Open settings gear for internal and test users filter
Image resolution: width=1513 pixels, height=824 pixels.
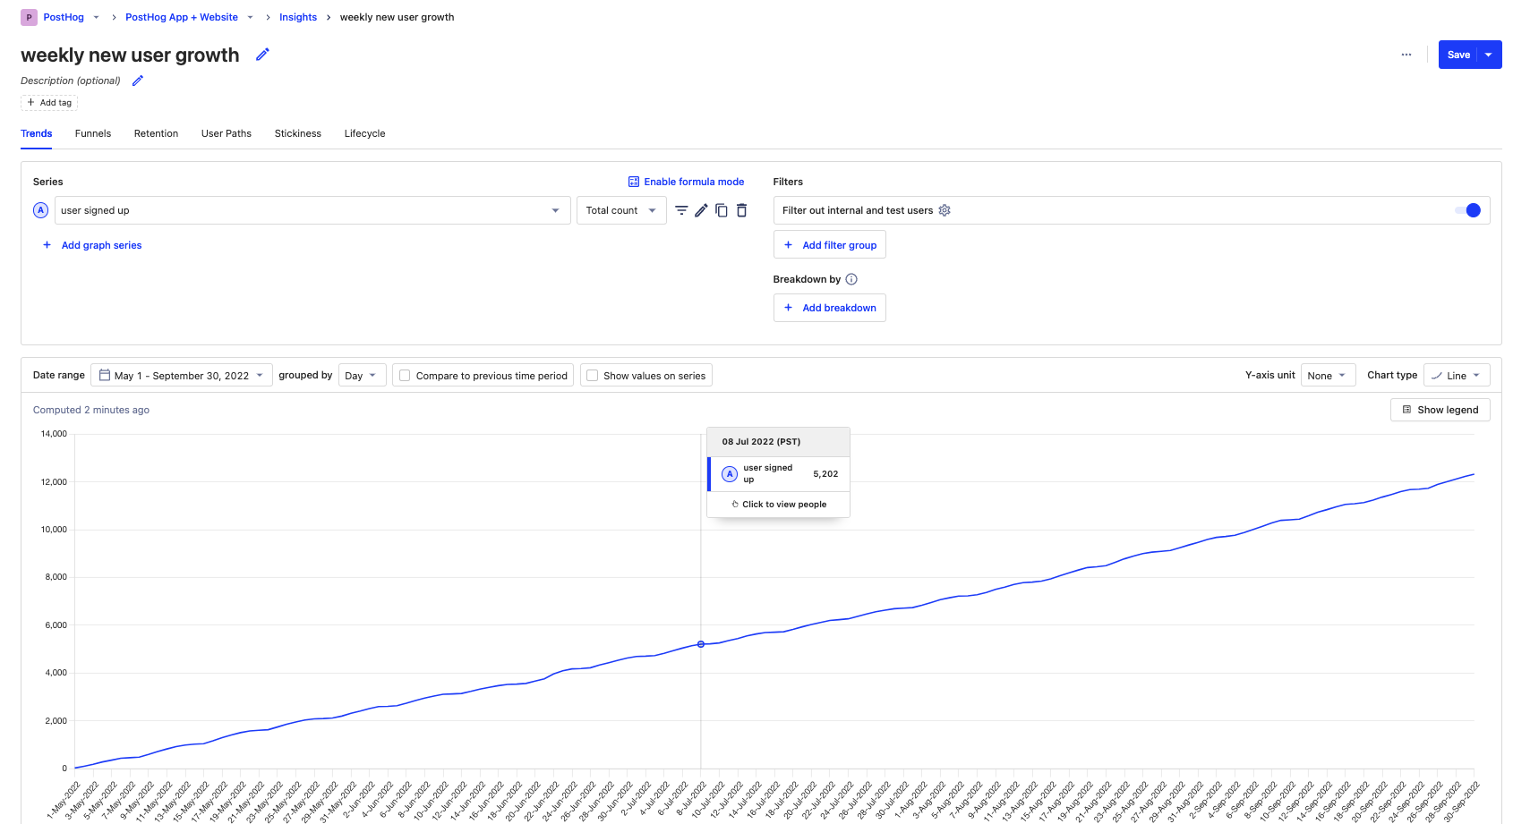point(945,209)
